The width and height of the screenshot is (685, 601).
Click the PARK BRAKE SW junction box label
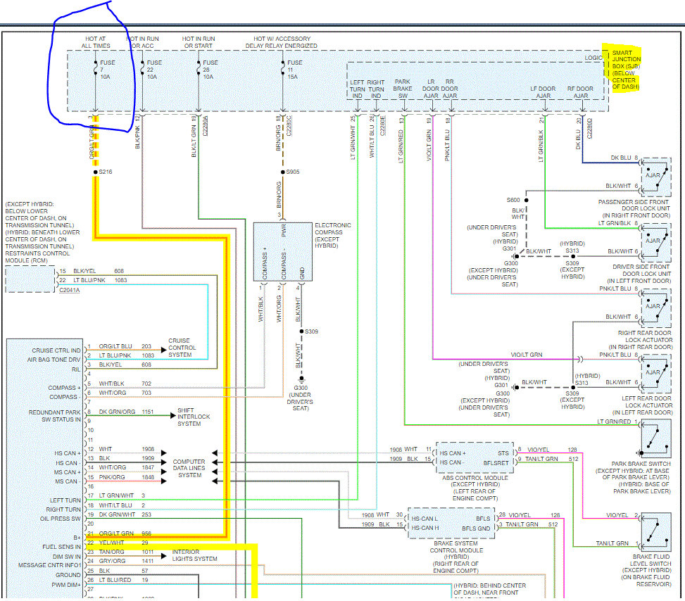pos(403,89)
